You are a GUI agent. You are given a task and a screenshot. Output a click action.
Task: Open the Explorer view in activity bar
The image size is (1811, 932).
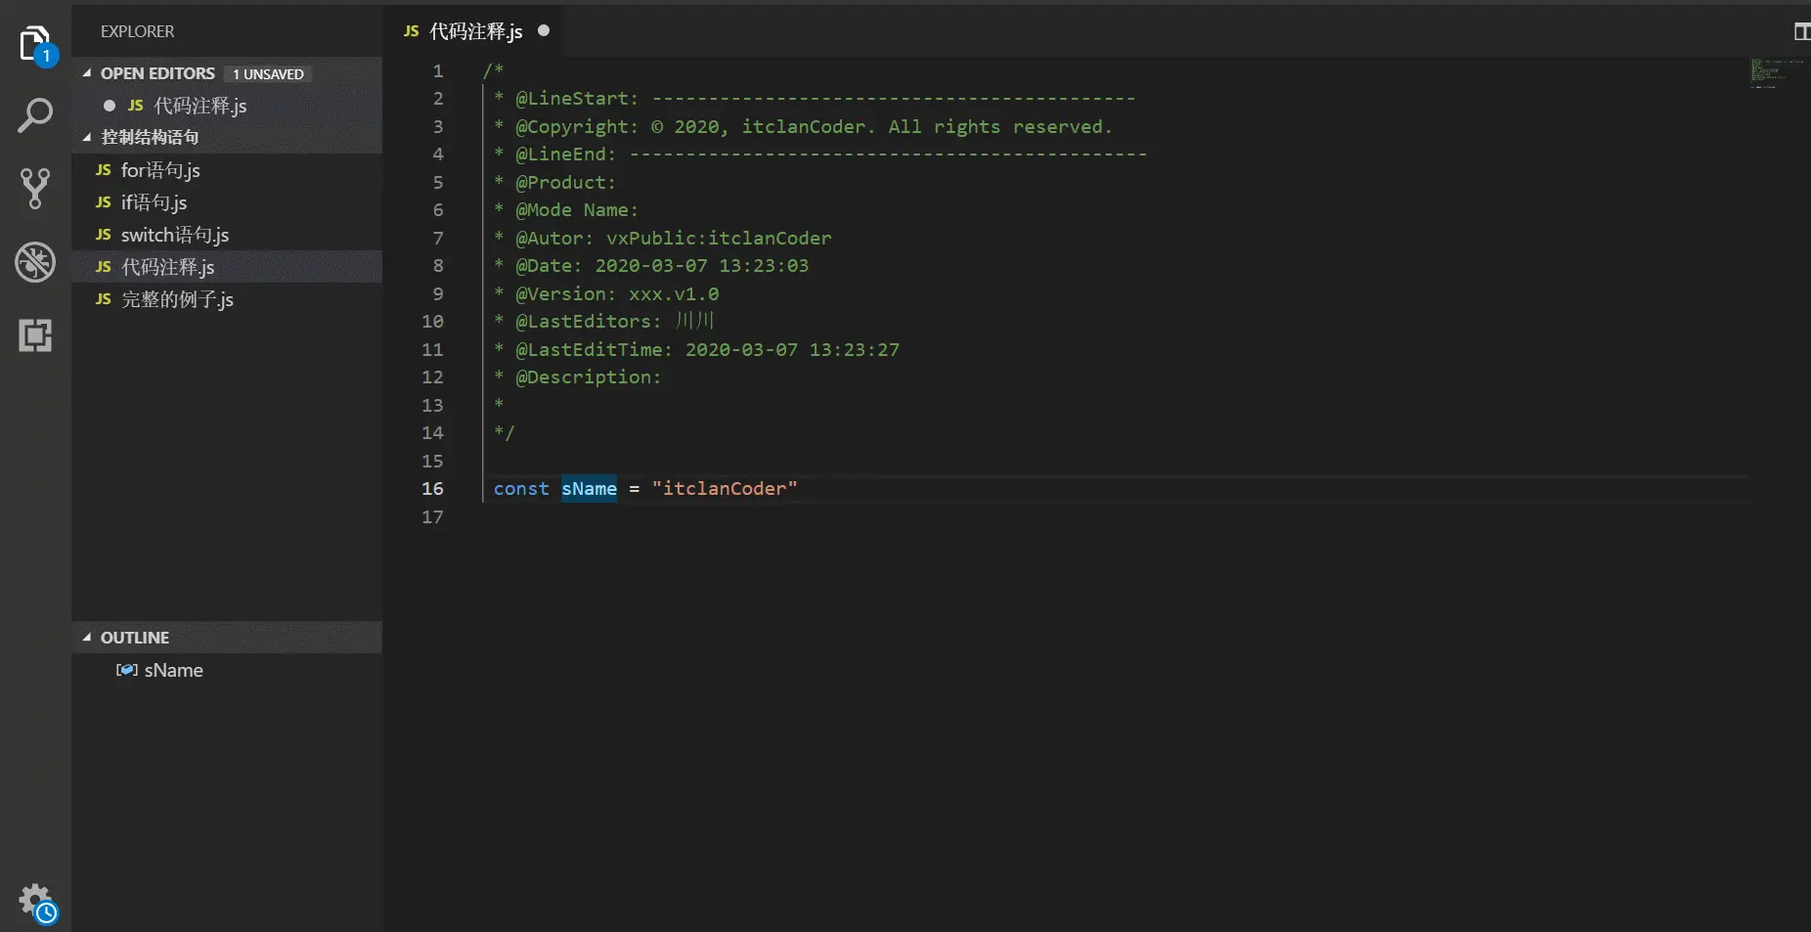pos(35,45)
